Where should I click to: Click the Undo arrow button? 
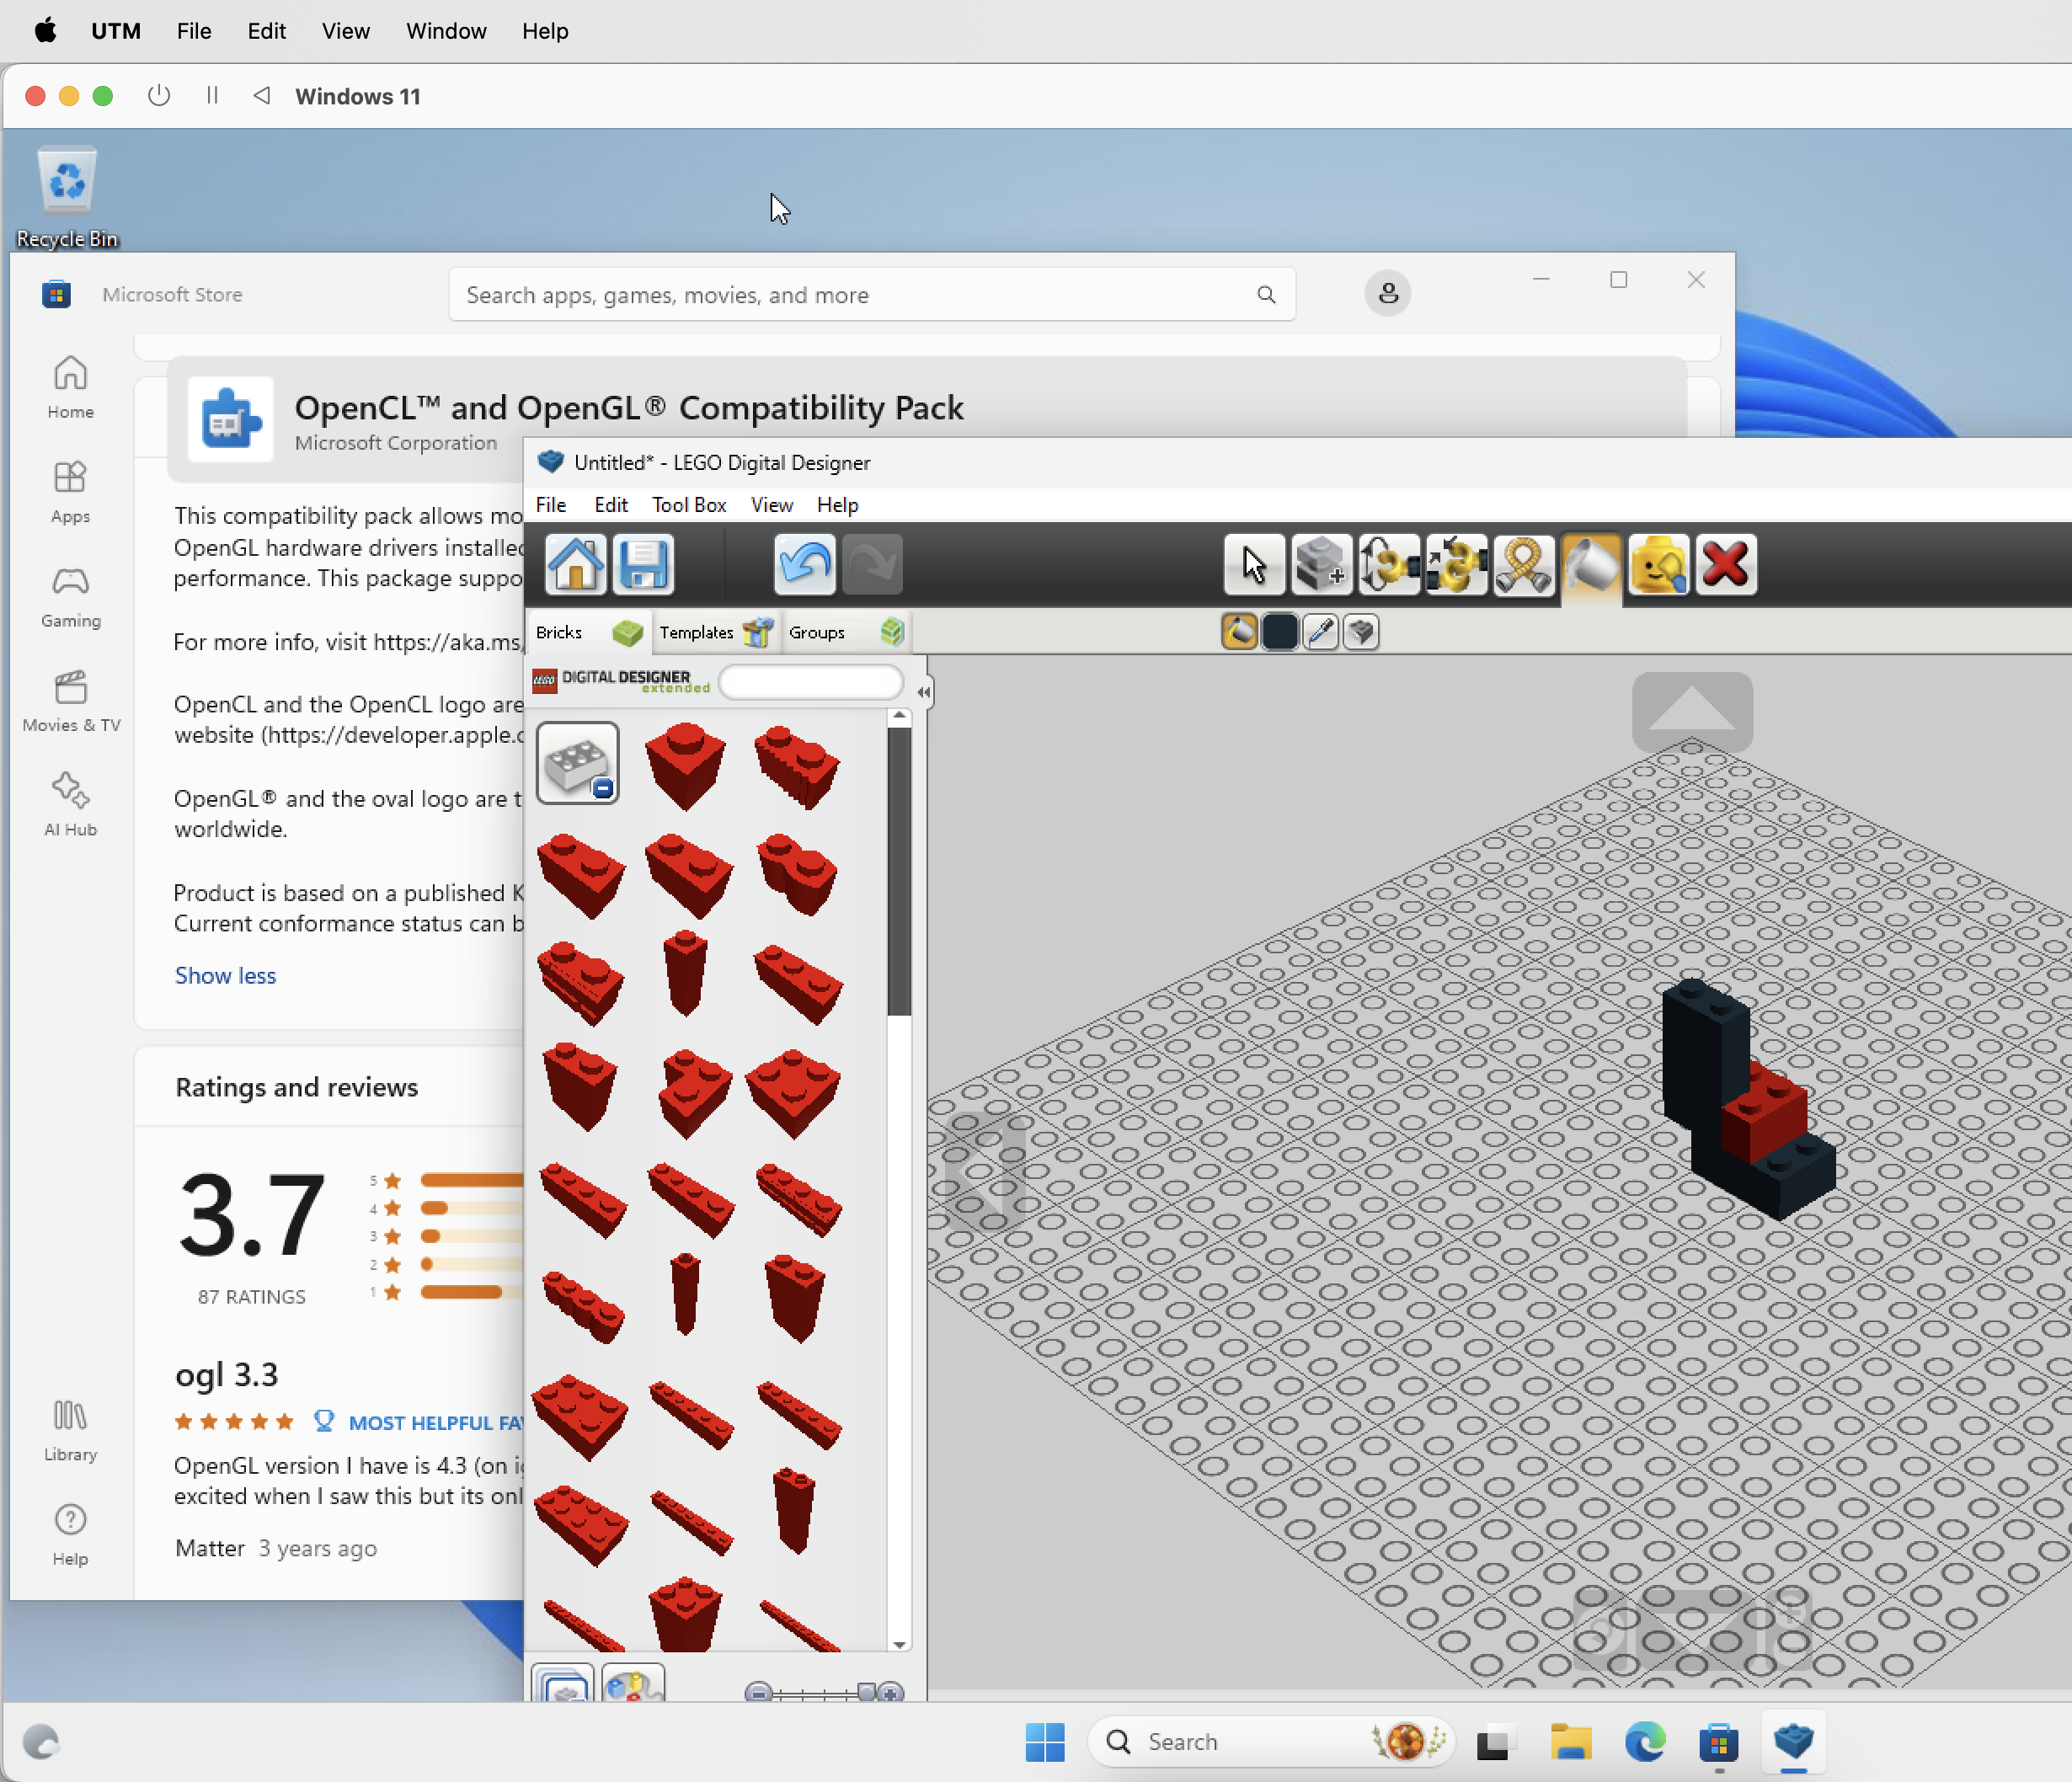(x=804, y=565)
